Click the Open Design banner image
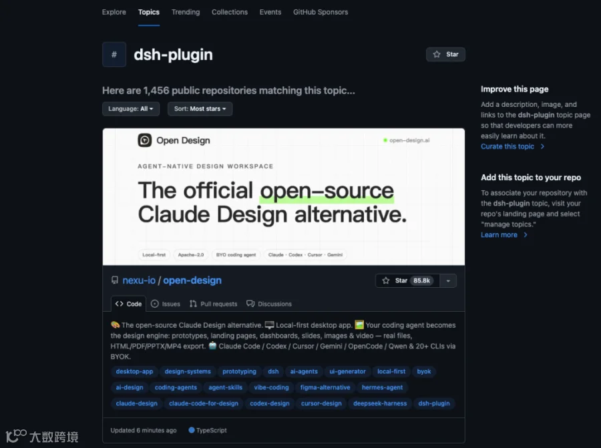601x448 pixels. click(x=284, y=196)
